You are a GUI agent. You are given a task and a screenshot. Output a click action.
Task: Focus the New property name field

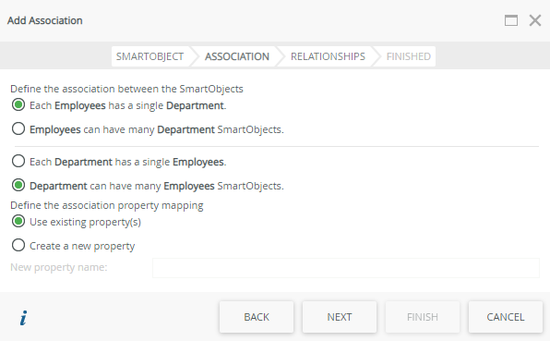(x=346, y=268)
